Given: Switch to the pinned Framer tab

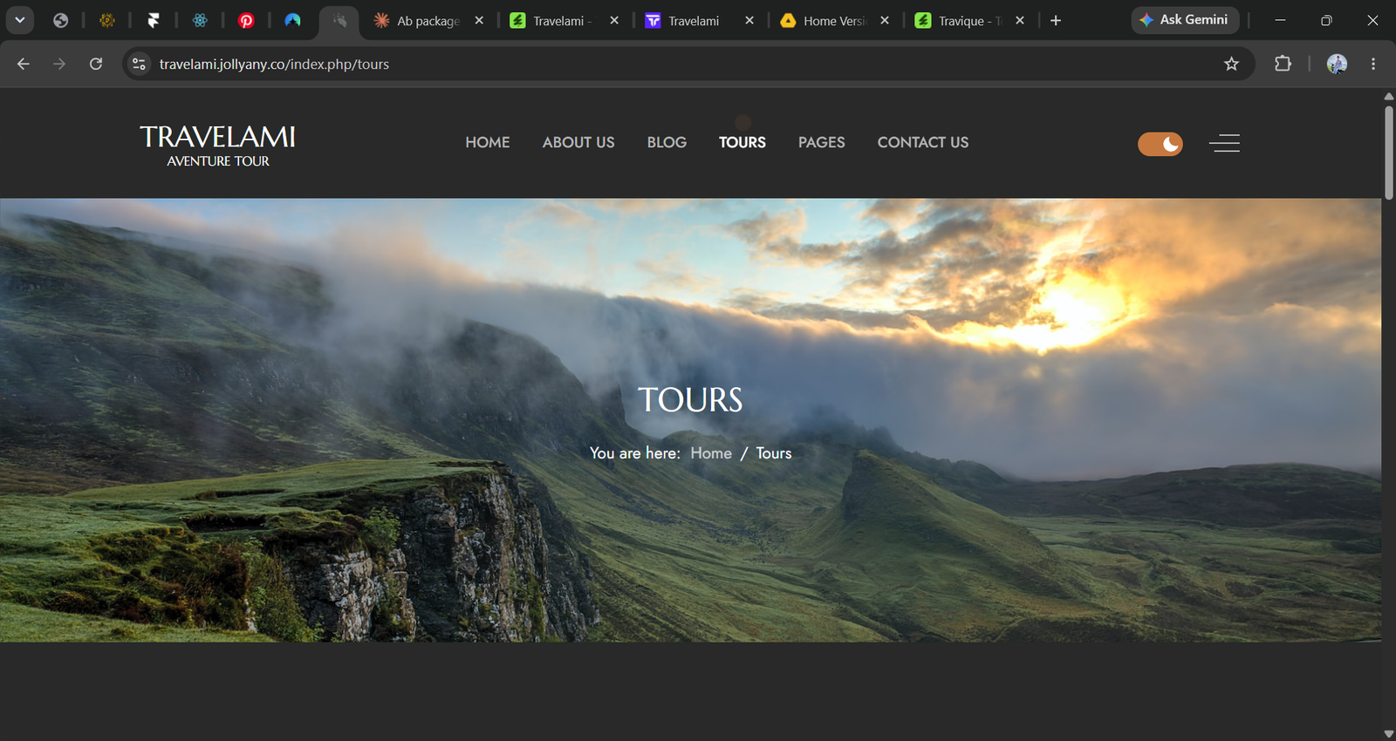Looking at the screenshot, I should click(154, 20).
